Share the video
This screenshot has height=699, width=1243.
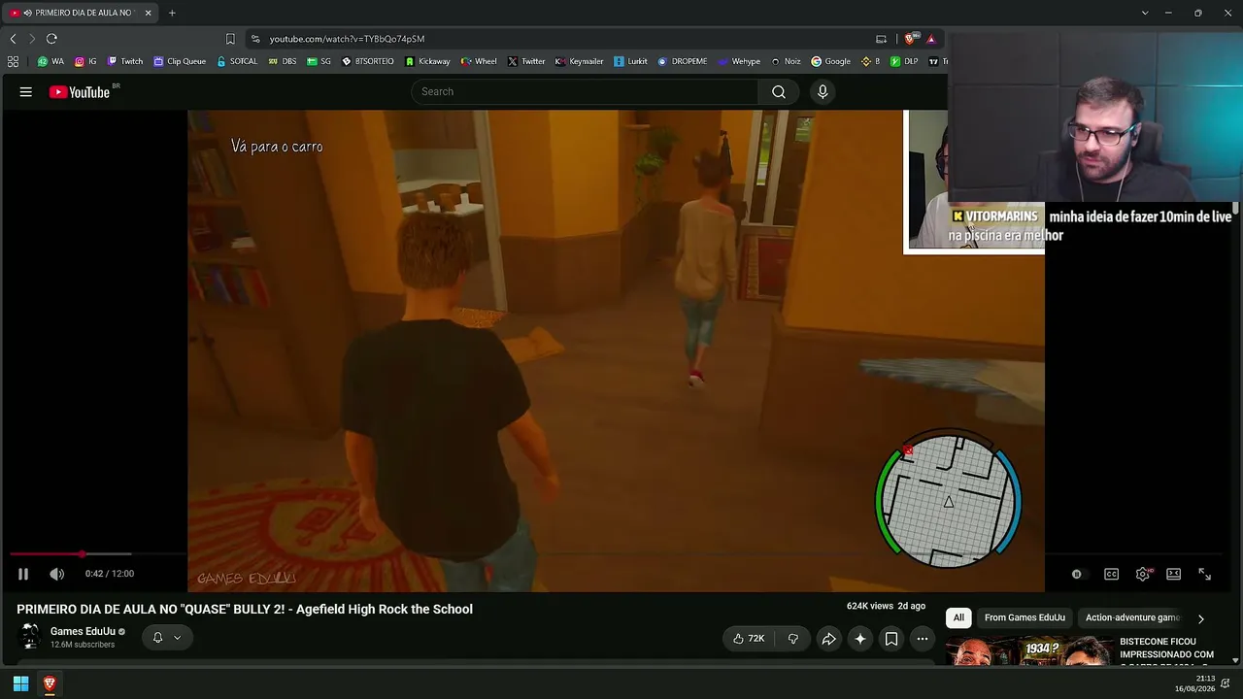(828, 639)
